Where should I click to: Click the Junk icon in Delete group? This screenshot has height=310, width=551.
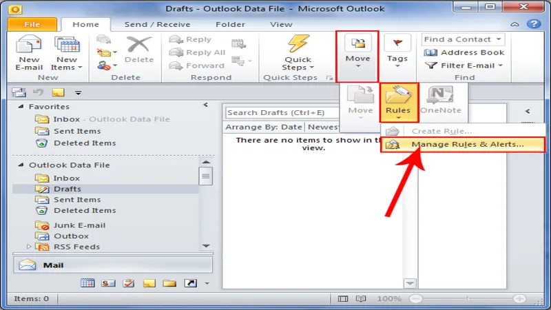104,65
